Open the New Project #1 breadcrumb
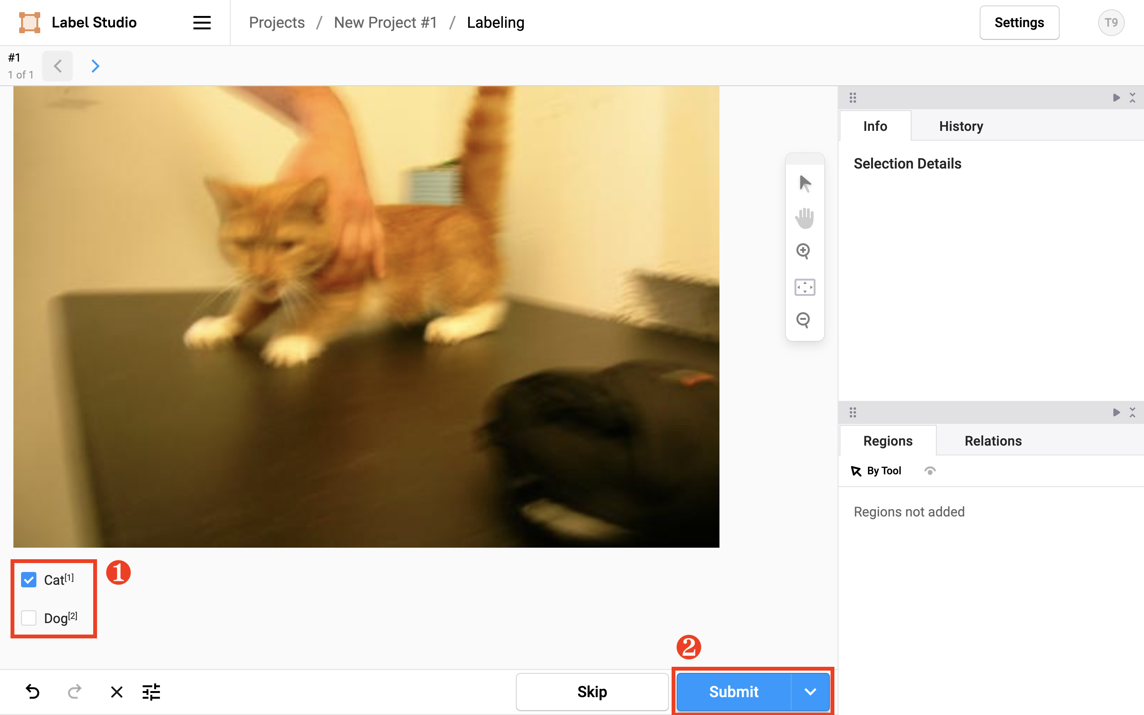Screen dimensions: 1144x715 point(385,22)
